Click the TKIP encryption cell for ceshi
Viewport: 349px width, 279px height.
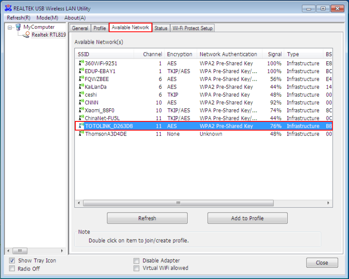click(x=173, y=95)
